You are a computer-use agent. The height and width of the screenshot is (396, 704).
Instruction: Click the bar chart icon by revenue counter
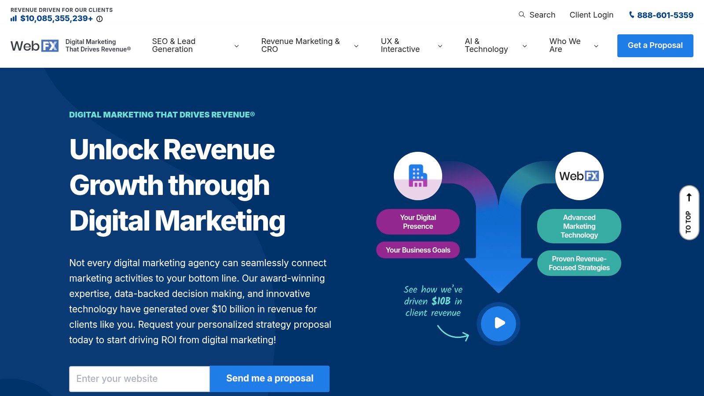coord(14,18)
